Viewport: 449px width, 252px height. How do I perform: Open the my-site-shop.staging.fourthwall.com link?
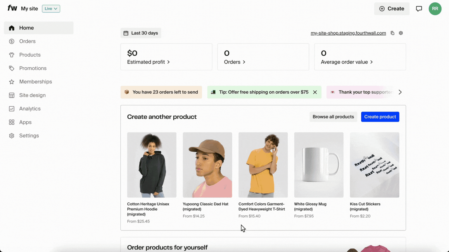click(x=348, y=33)
